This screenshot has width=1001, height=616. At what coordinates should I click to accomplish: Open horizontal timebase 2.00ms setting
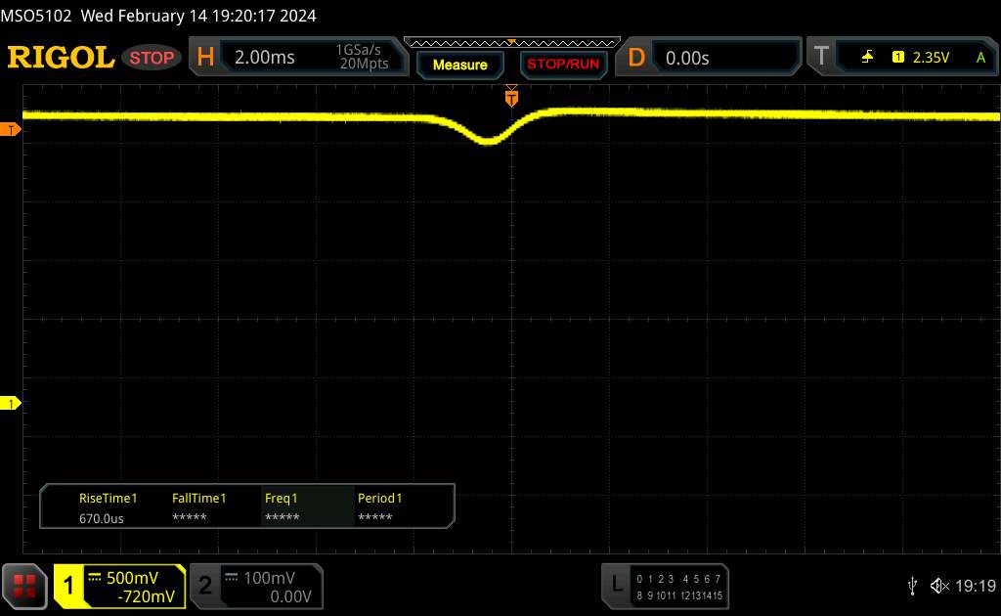point(264,58)
